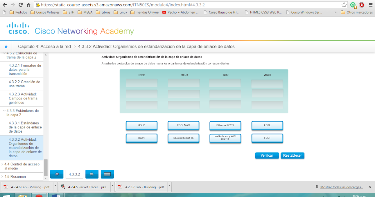Go back a lesson using the blue left arrow
Screen dimensions: 375x197
(x=57, y=174)
